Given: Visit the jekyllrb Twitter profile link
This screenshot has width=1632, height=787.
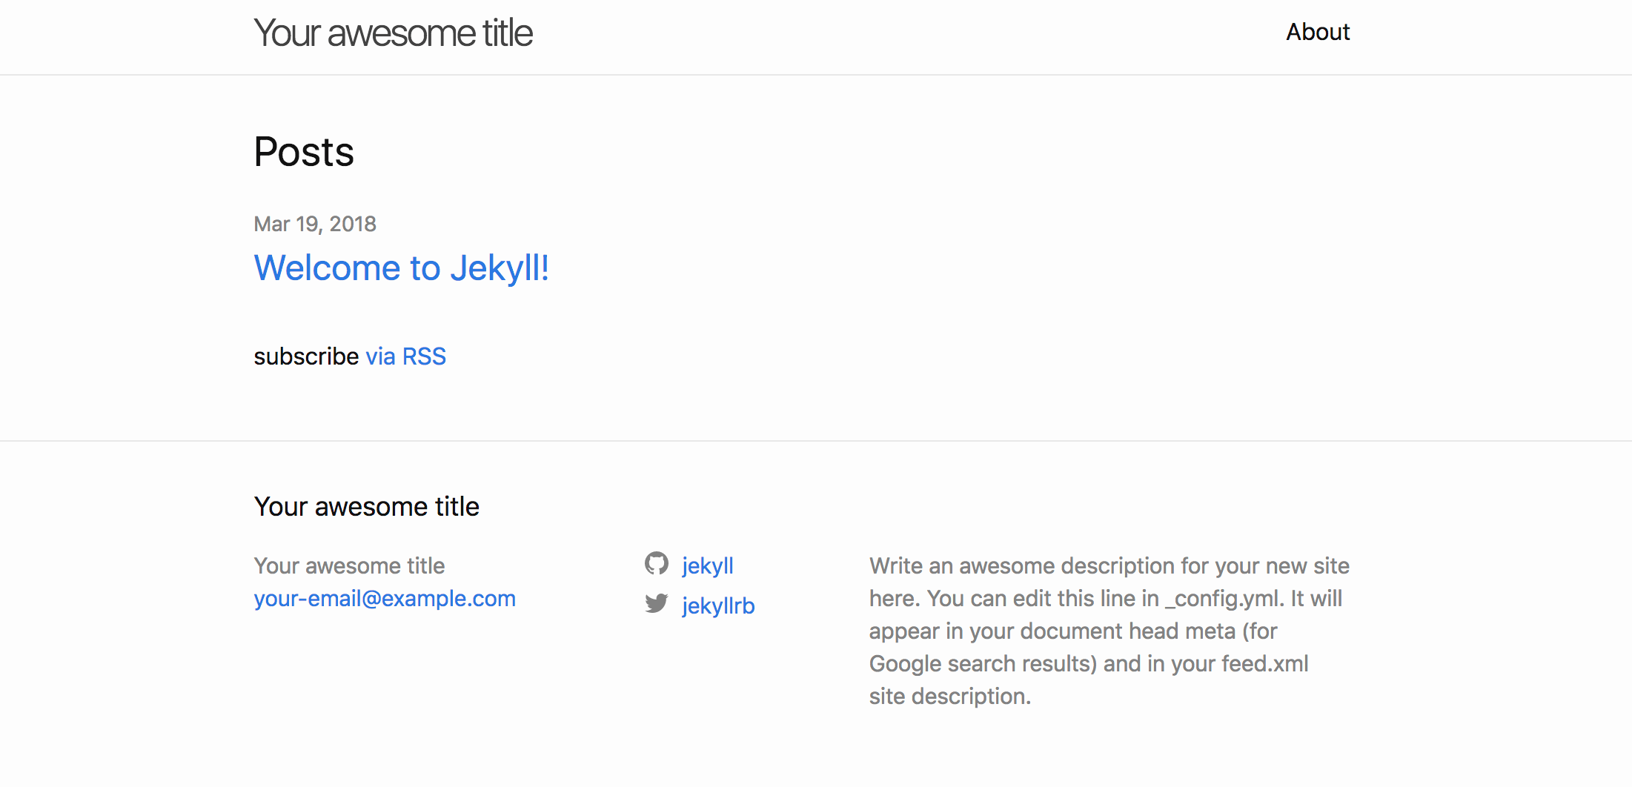Looking at the screenshot, I should (717, 605).
